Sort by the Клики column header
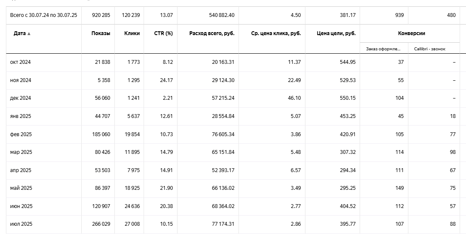This screenshot has height=238, width=466. (132, 33)
